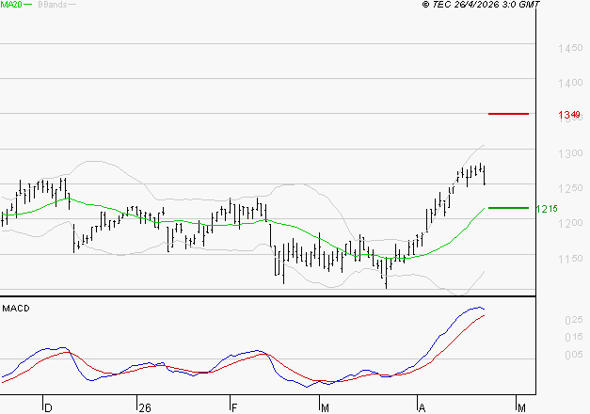
Task: Click the first M month marker after F
Action: [325, 408]
